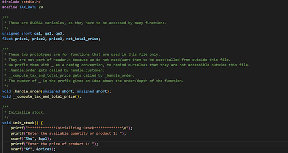This screenshot has height=153, width=288.
Task: Click the scanf with %hu format
Action: point(31,139)
